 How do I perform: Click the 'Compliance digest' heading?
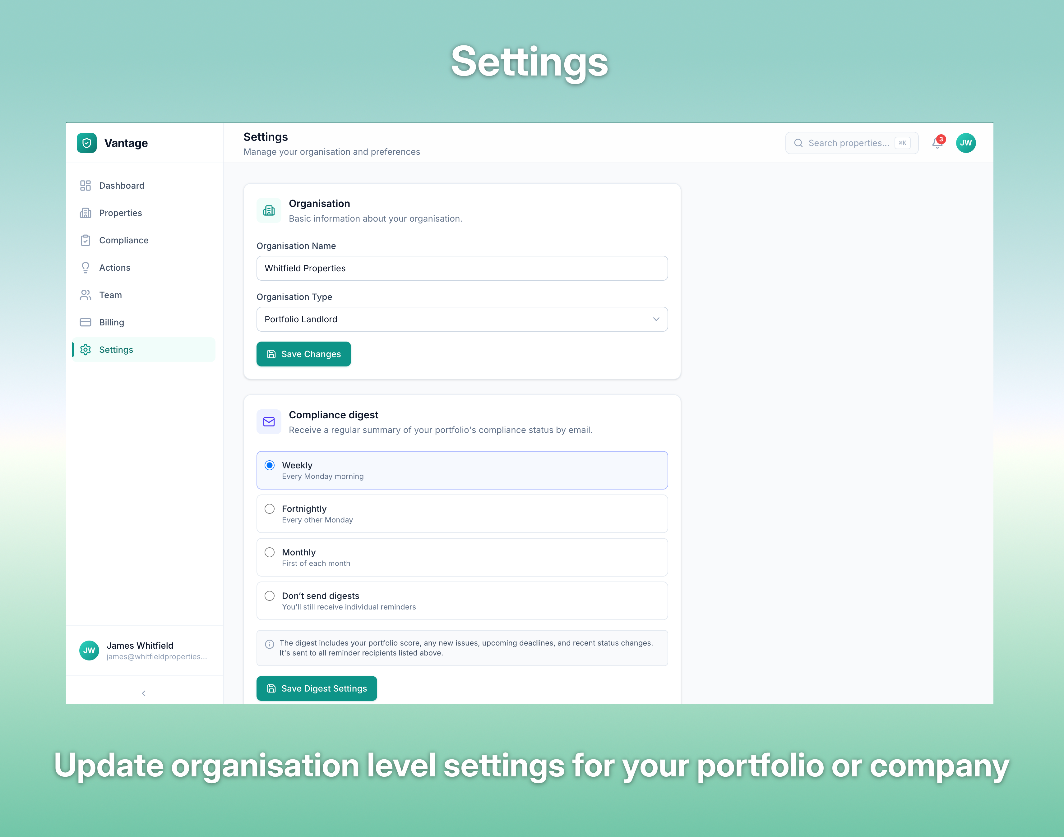point(333,415)
